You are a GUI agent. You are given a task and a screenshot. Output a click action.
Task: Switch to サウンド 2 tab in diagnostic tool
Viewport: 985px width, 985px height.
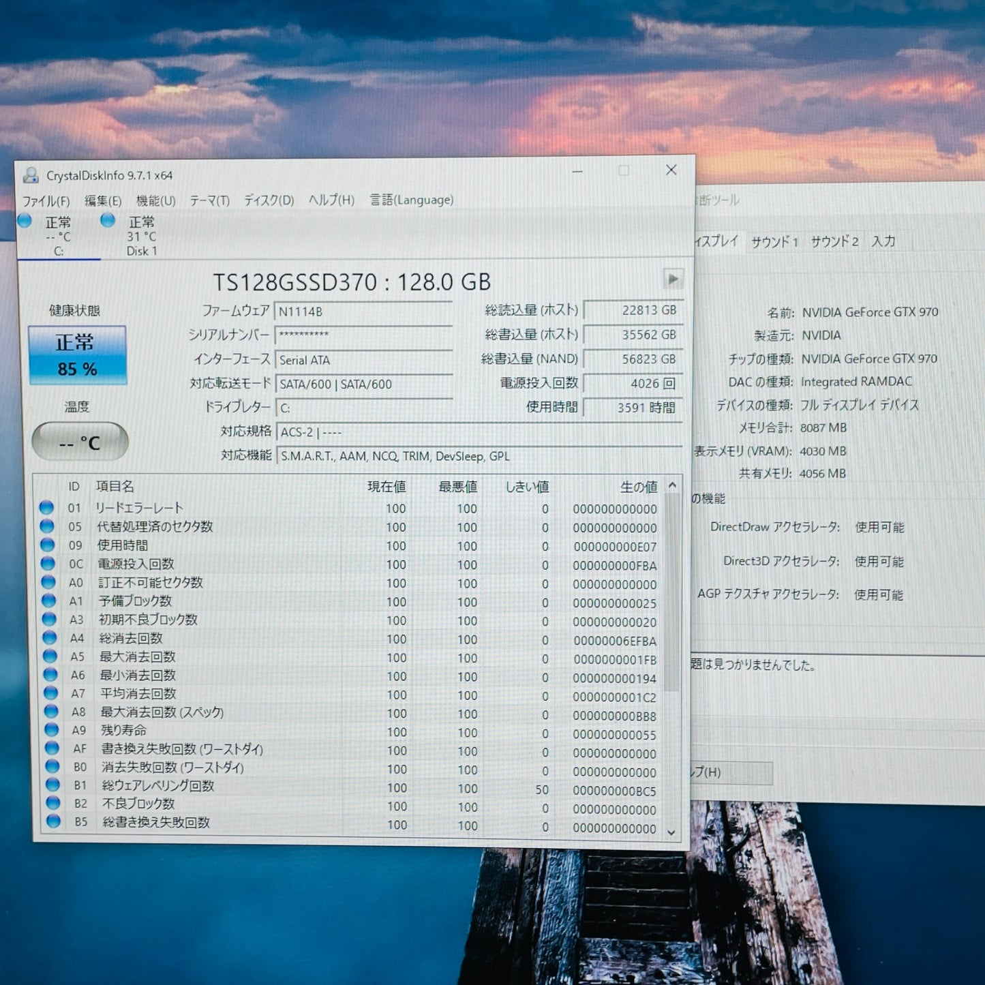pos(834,241)
